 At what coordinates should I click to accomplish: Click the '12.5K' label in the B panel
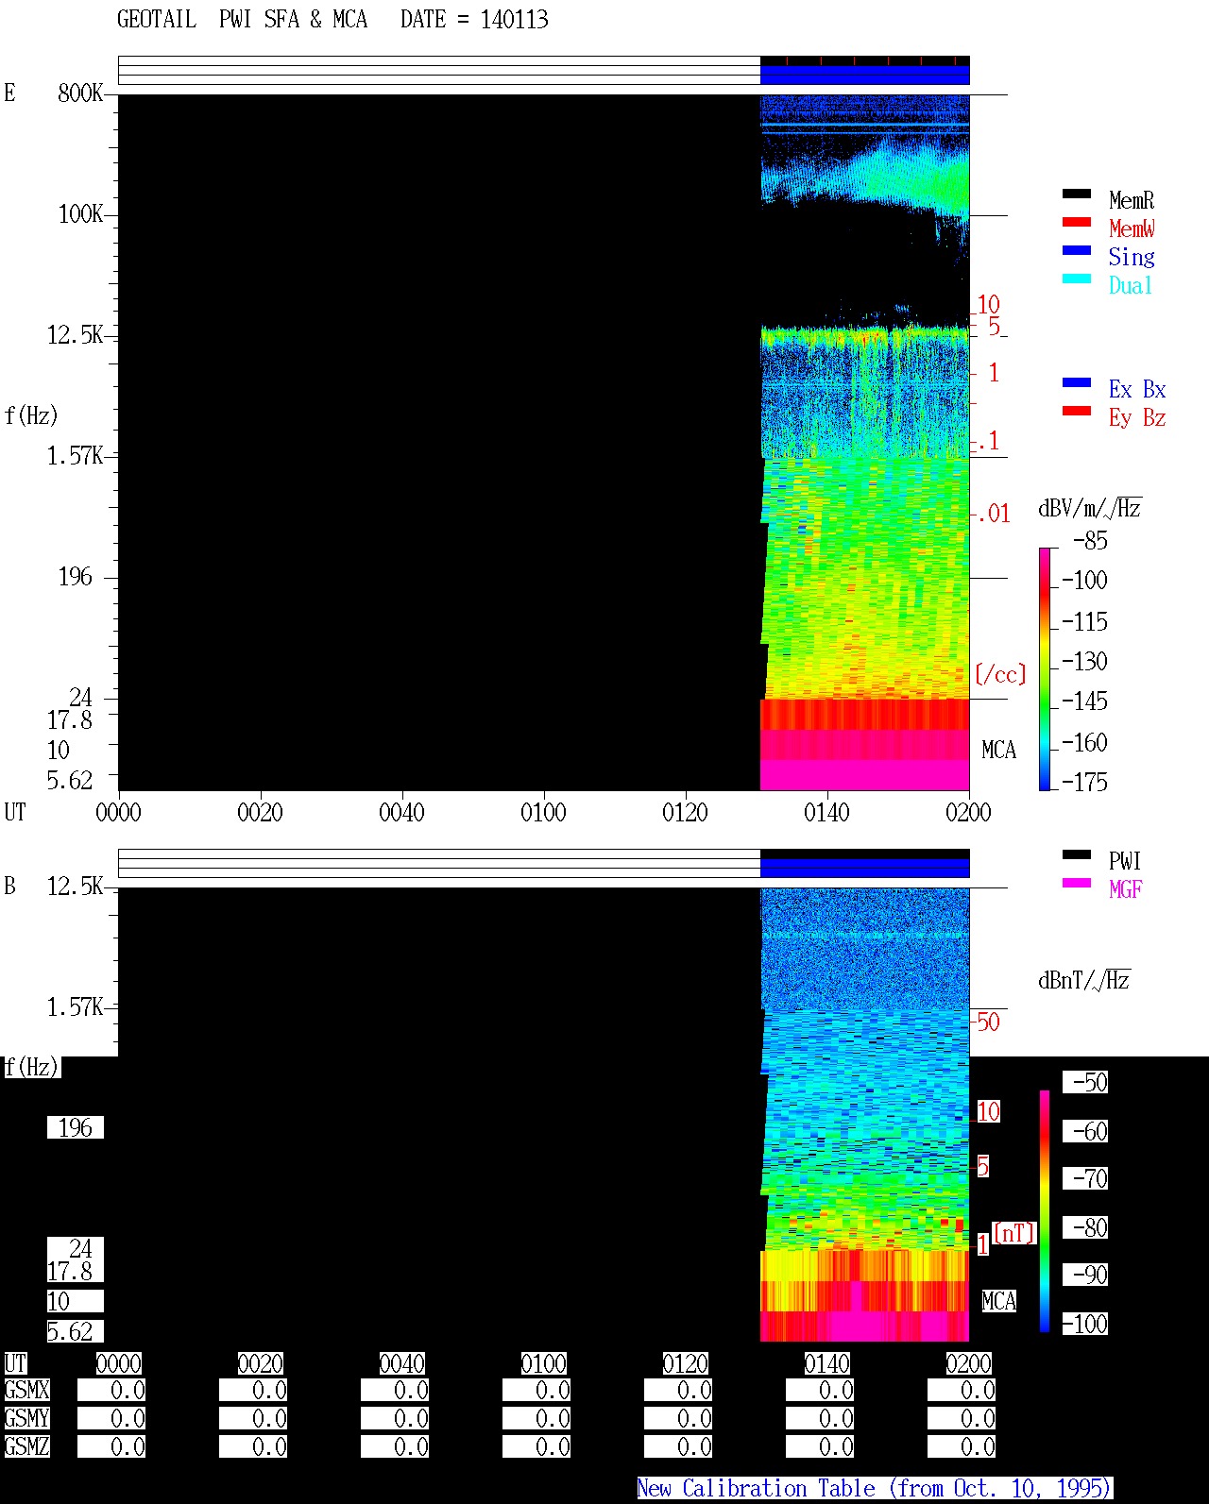tap(76, 887)
